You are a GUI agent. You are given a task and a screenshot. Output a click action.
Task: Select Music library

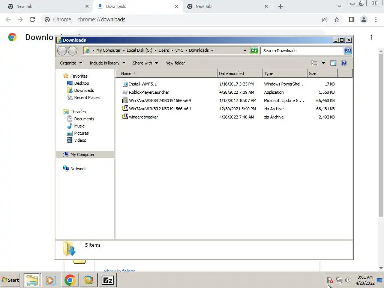79,126
